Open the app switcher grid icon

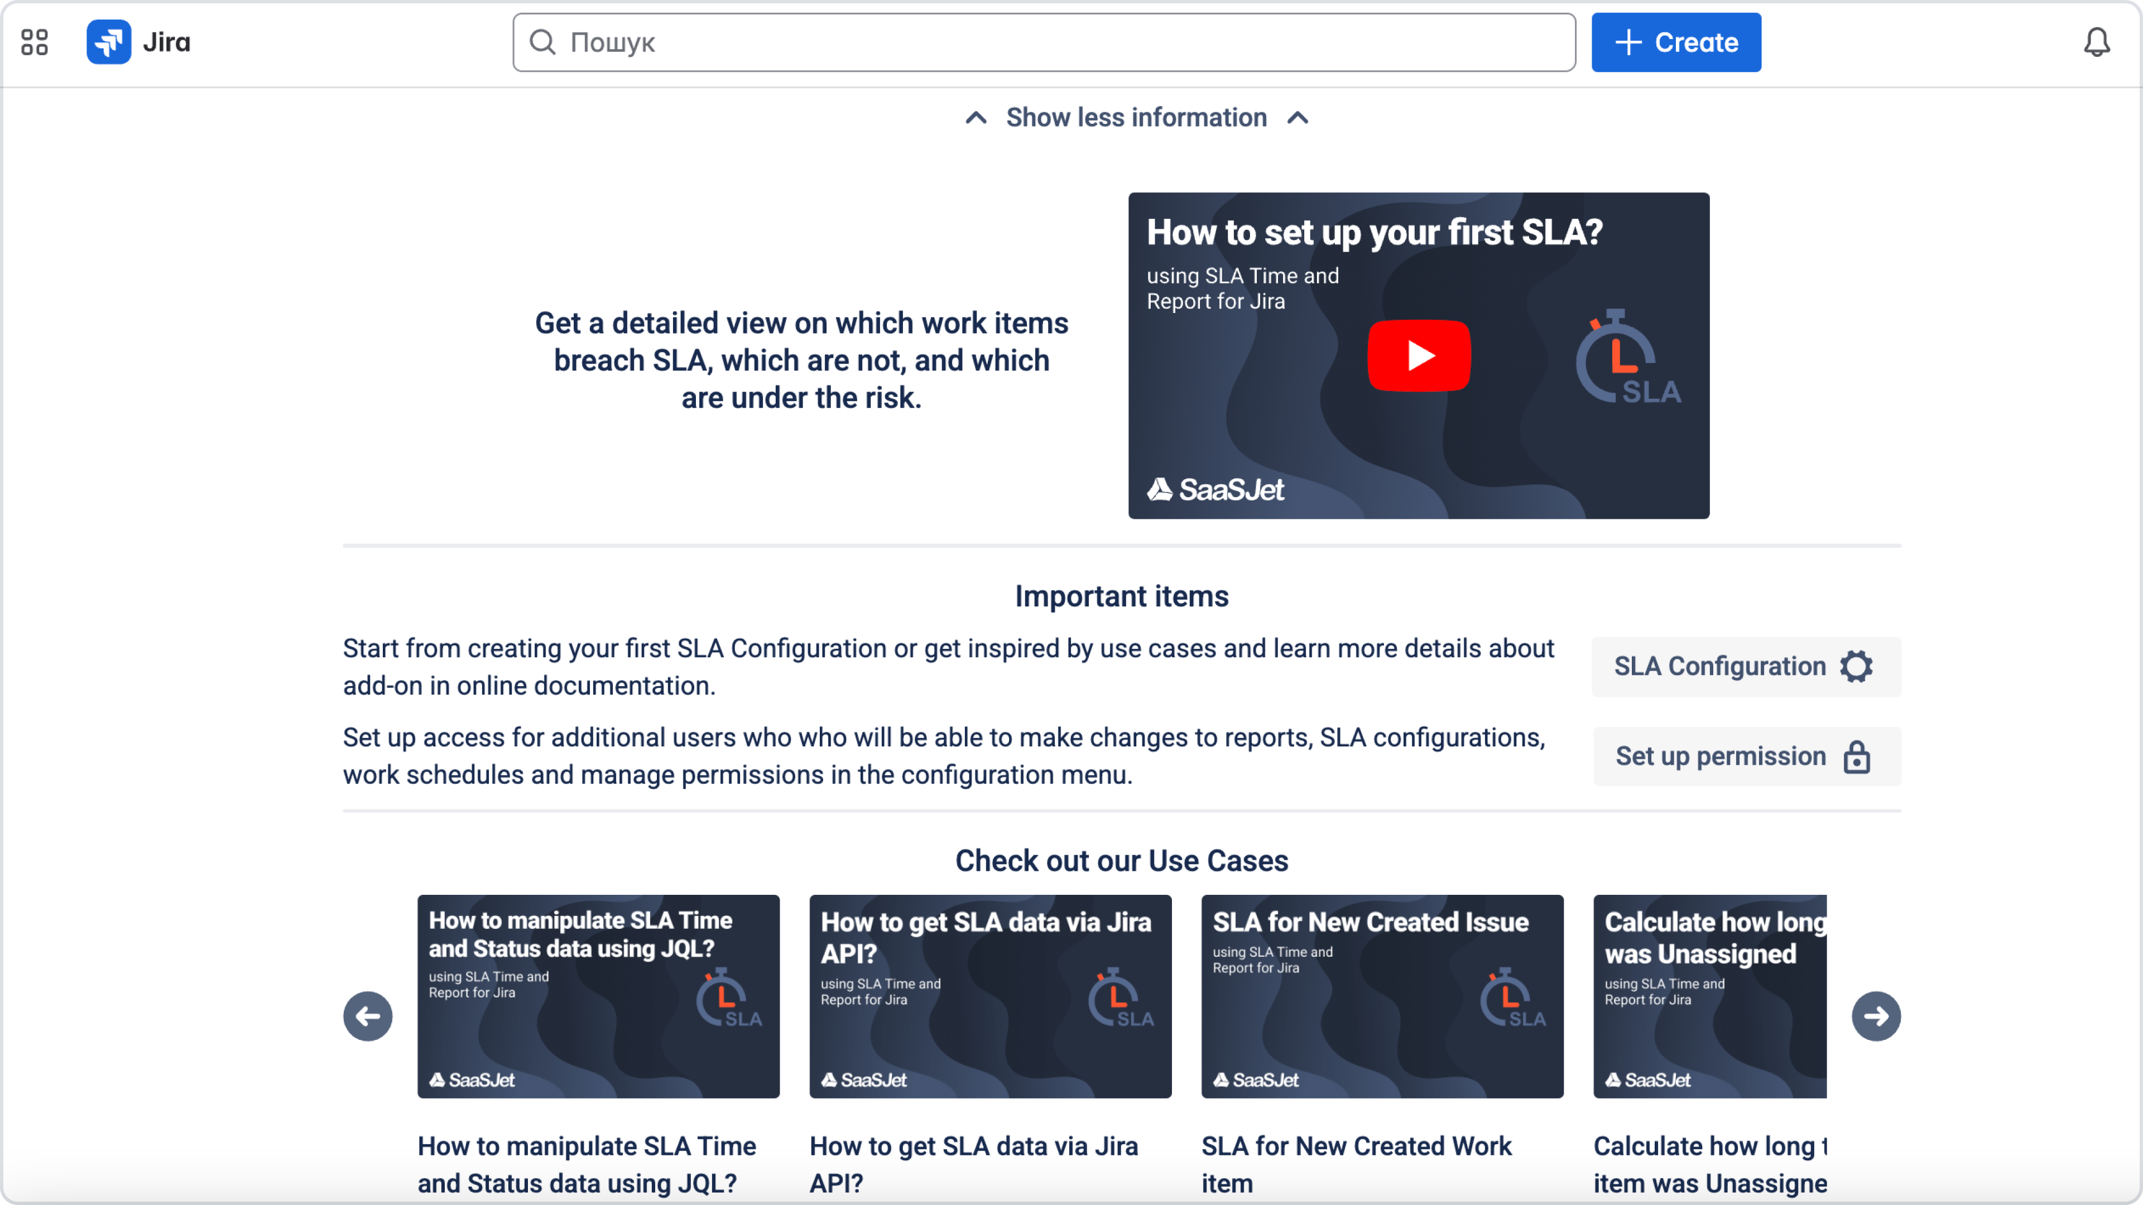[34, 42]
